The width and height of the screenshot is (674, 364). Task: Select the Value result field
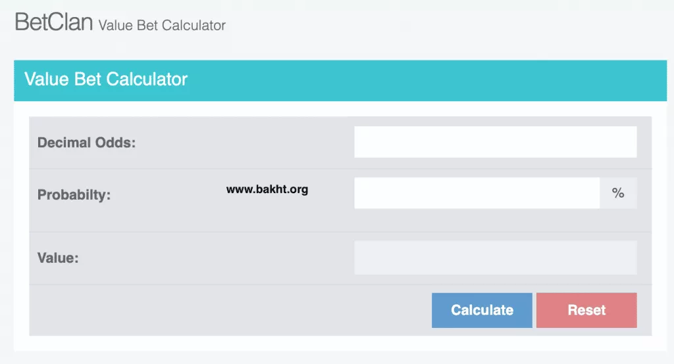click(495, 258)
